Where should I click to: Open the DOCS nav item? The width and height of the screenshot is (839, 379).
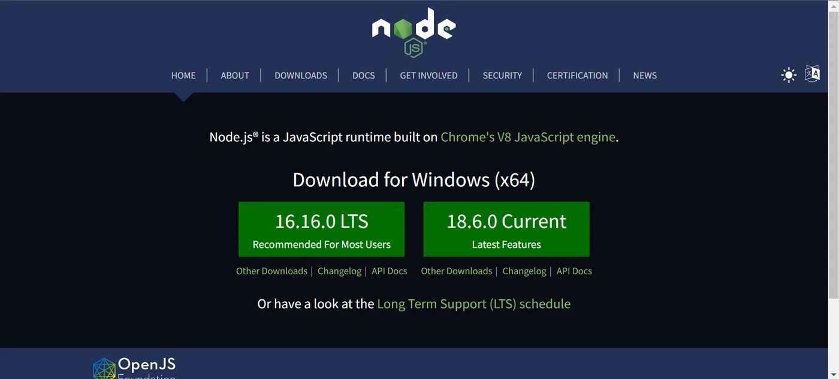pos(364,75)
